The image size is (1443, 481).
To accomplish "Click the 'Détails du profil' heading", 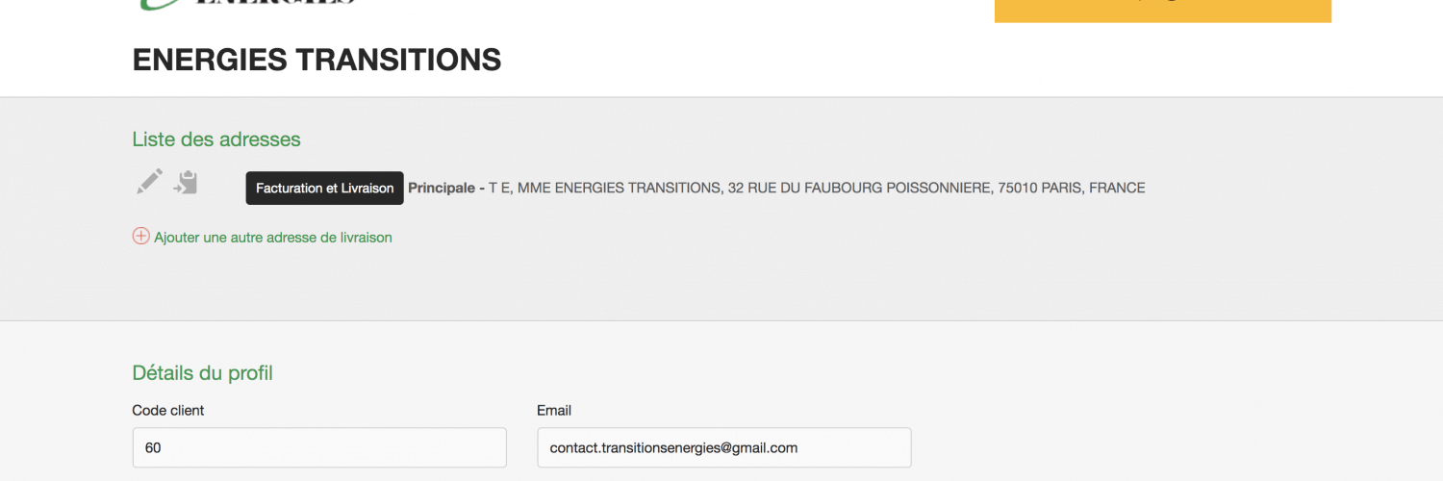I will [202, 373].
